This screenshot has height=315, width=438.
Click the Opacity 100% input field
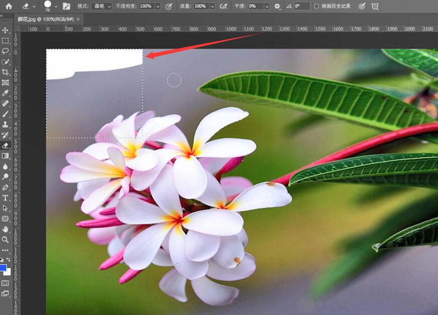pos(147,6)
